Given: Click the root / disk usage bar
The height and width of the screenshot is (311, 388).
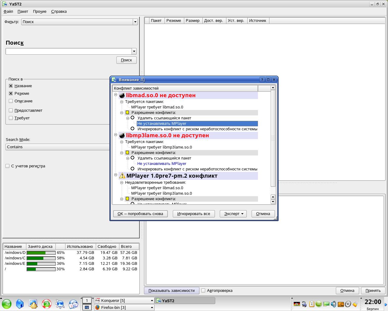Looking at the screenshot, I should coord(41,269).
